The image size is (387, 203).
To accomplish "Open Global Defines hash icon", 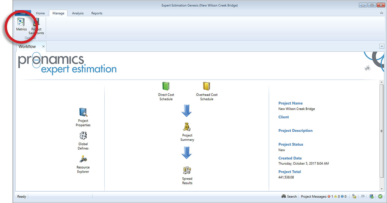I will coord(83,136).
